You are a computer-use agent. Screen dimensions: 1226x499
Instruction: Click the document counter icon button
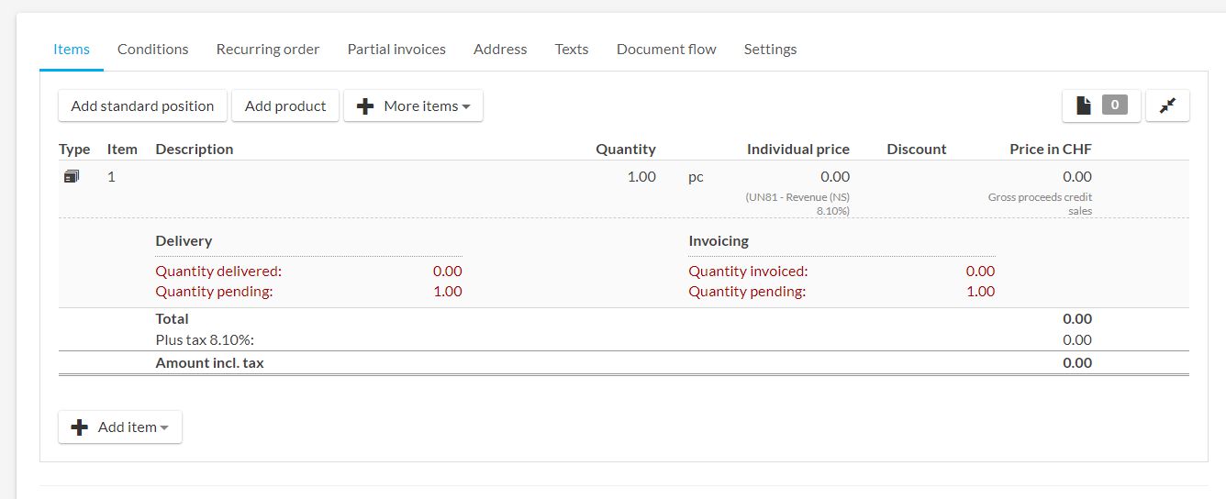[x=1100, y=105]
